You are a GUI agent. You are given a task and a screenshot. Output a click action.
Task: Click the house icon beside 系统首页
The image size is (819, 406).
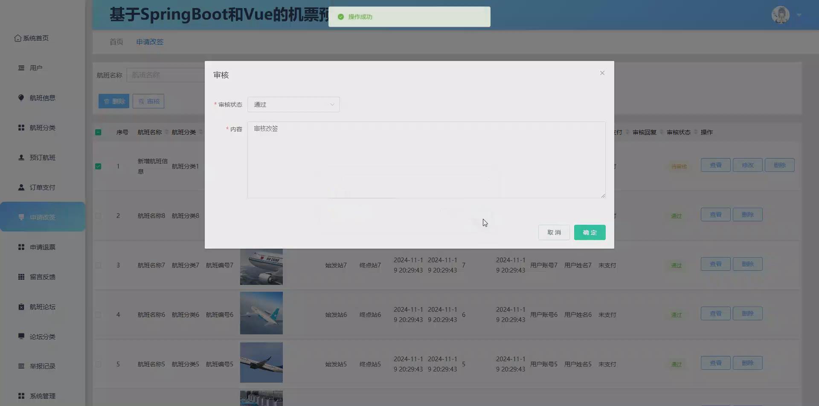tap(17, 38)
